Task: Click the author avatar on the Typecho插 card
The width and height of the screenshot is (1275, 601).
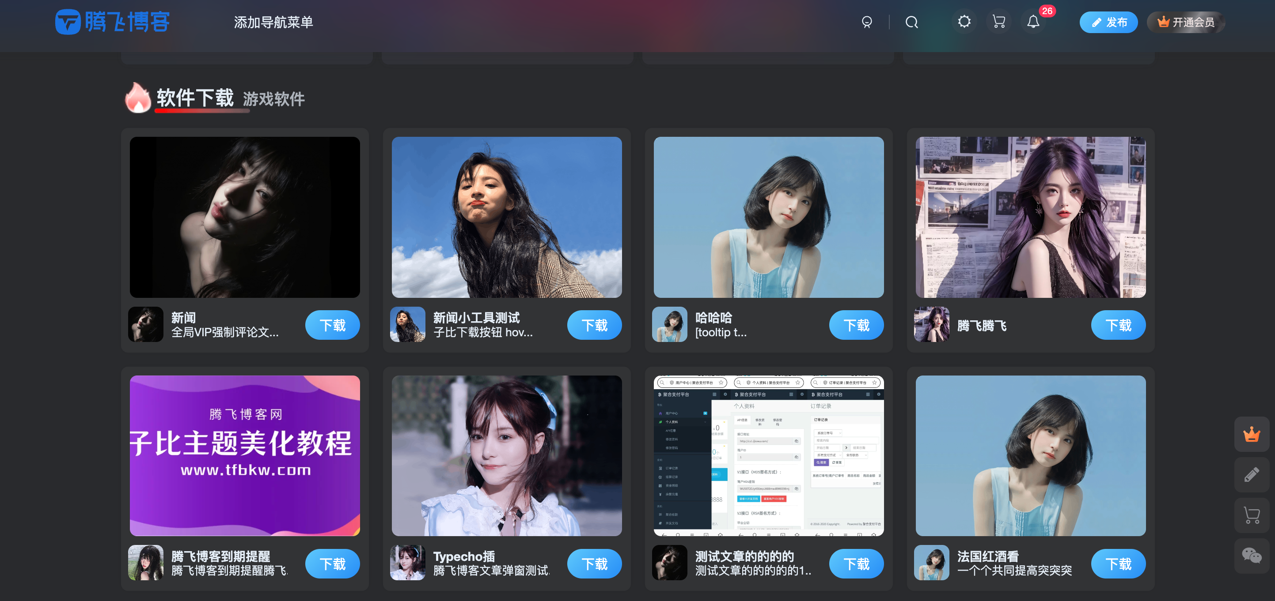Action: tap(407, 563)
